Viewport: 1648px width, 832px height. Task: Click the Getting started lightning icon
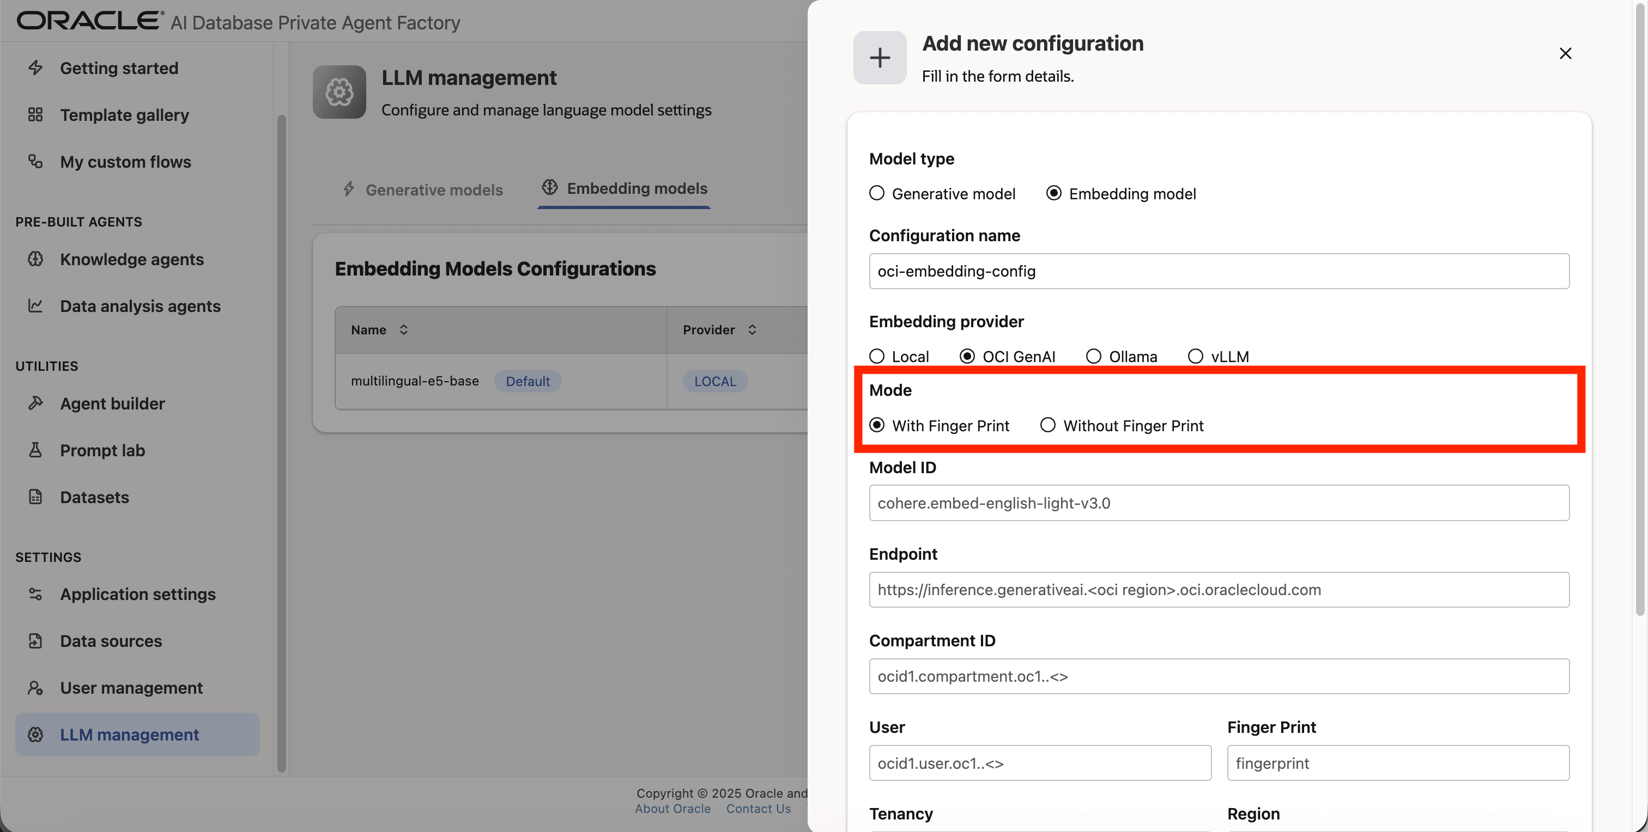click(35, 68)
